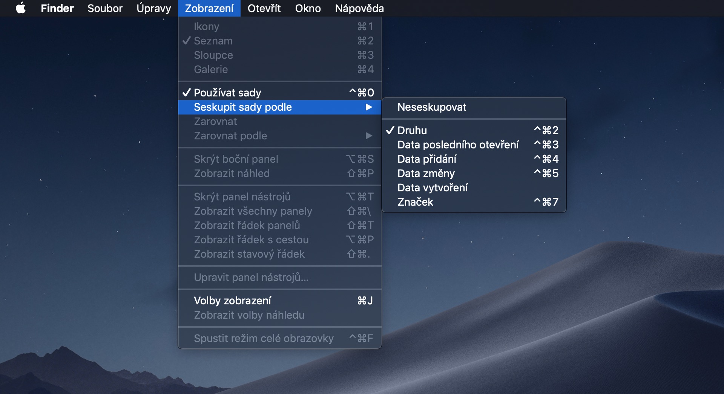This screenshot has width=724, height=394.
Task: Choose Neseskupovat in the submenu
Action: [x=474, y=107]
